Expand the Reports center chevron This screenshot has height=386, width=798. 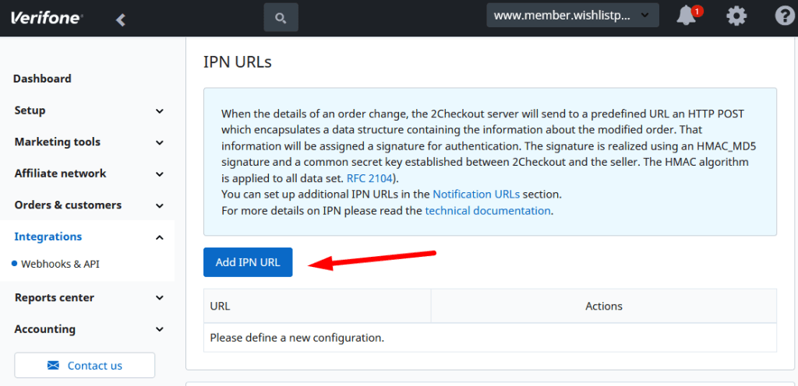(x=160, y=298)
